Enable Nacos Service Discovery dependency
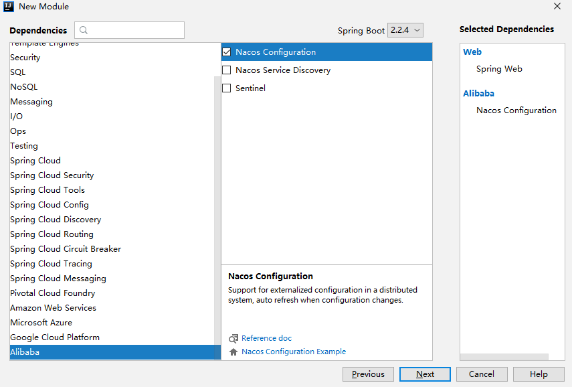Viewport: 572px width, 387px height. 227,70
